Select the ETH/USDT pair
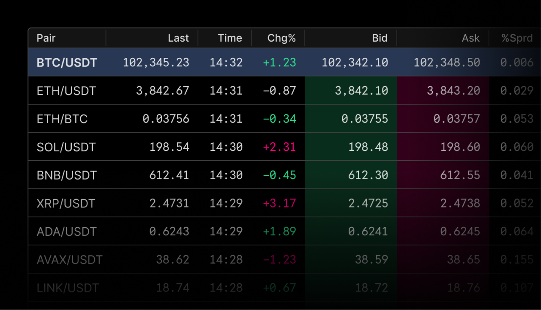541x310 pixels. [x=67, y=91]
